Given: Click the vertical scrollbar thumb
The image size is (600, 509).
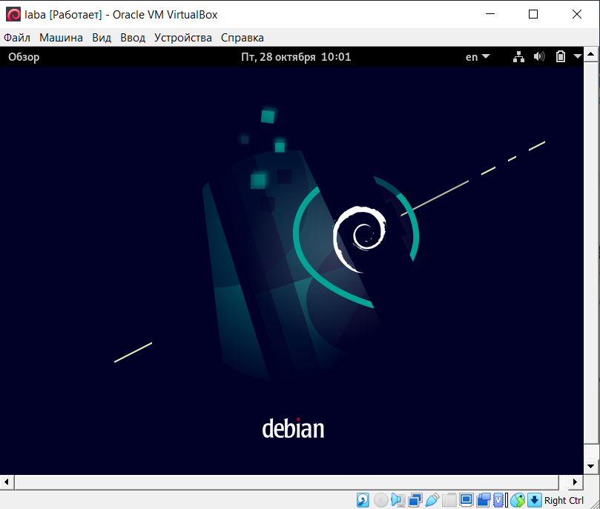Looking at the screenshot, I should click(590, 253).
